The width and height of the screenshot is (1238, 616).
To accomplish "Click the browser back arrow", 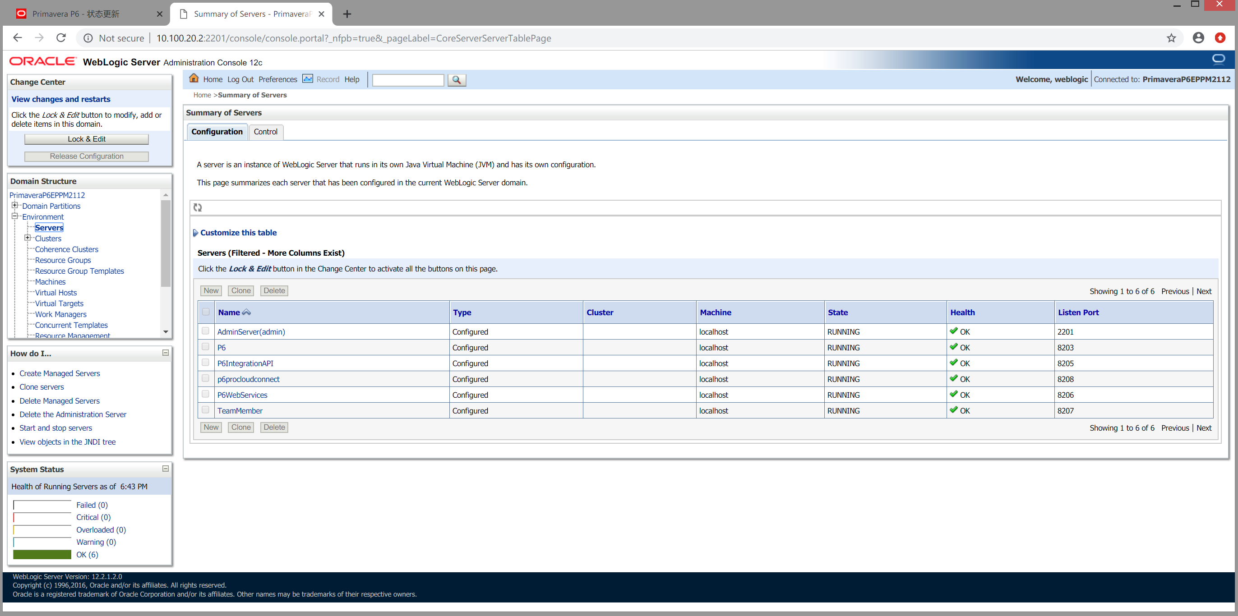I will (18, 38).
